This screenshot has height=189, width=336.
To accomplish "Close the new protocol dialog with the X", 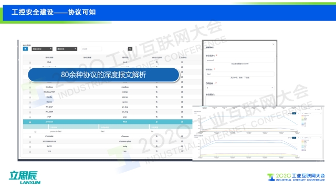I will [x=273, y=44].
